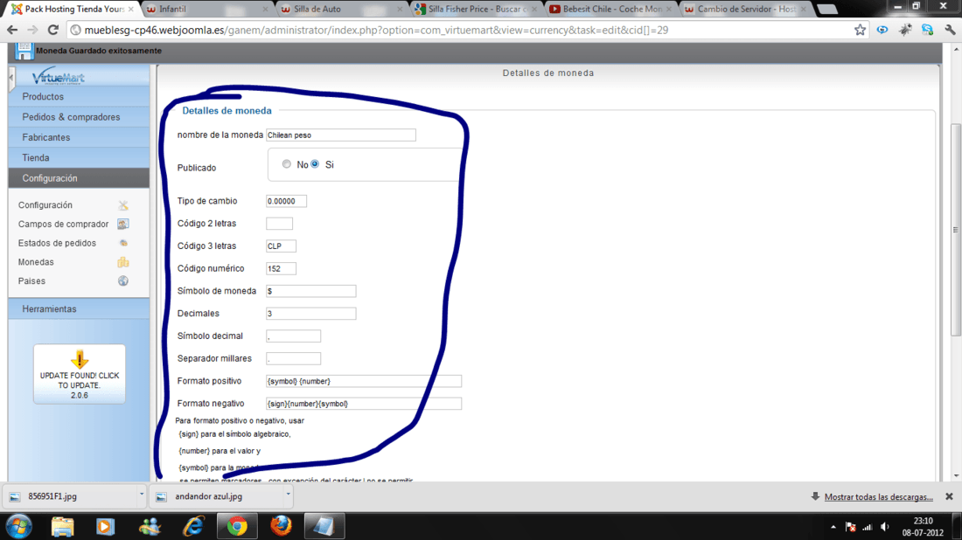Image resolution: width=962 pixels, height=540 pixels.
Task: Click the volume speaker icon in the tray
Action: pyautogui.click(x=885, y=527)
